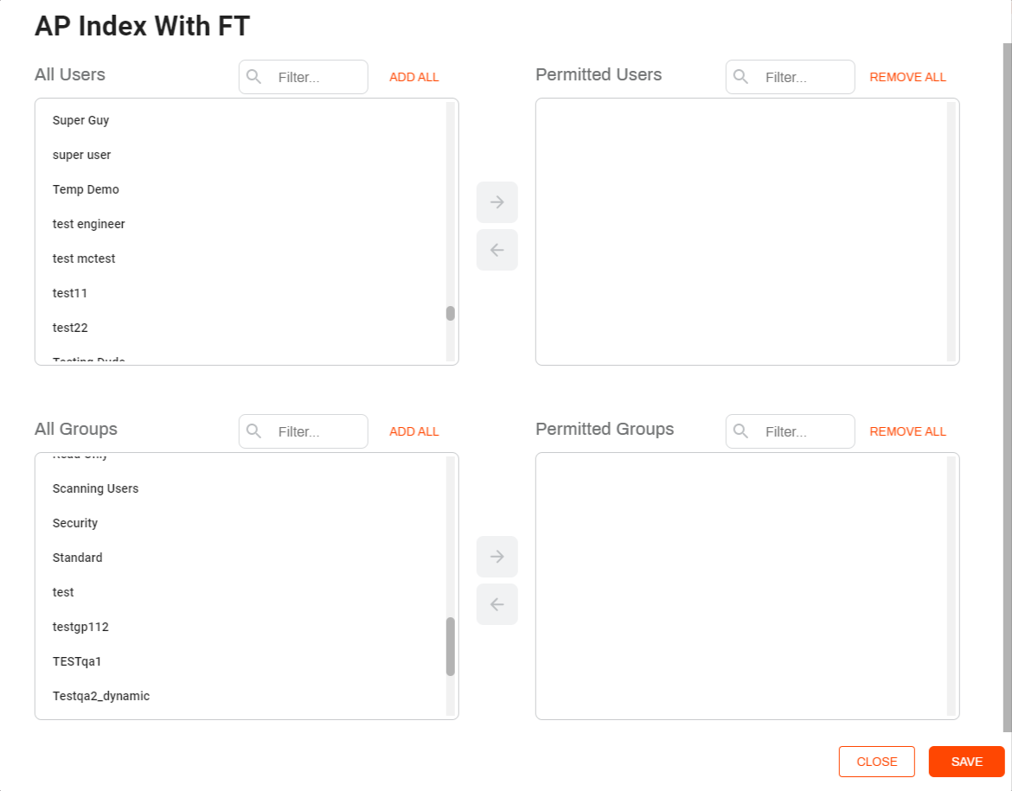Save the AP Index permissions
This screenshot has width=1012, height=791.
tap(966, 762)
